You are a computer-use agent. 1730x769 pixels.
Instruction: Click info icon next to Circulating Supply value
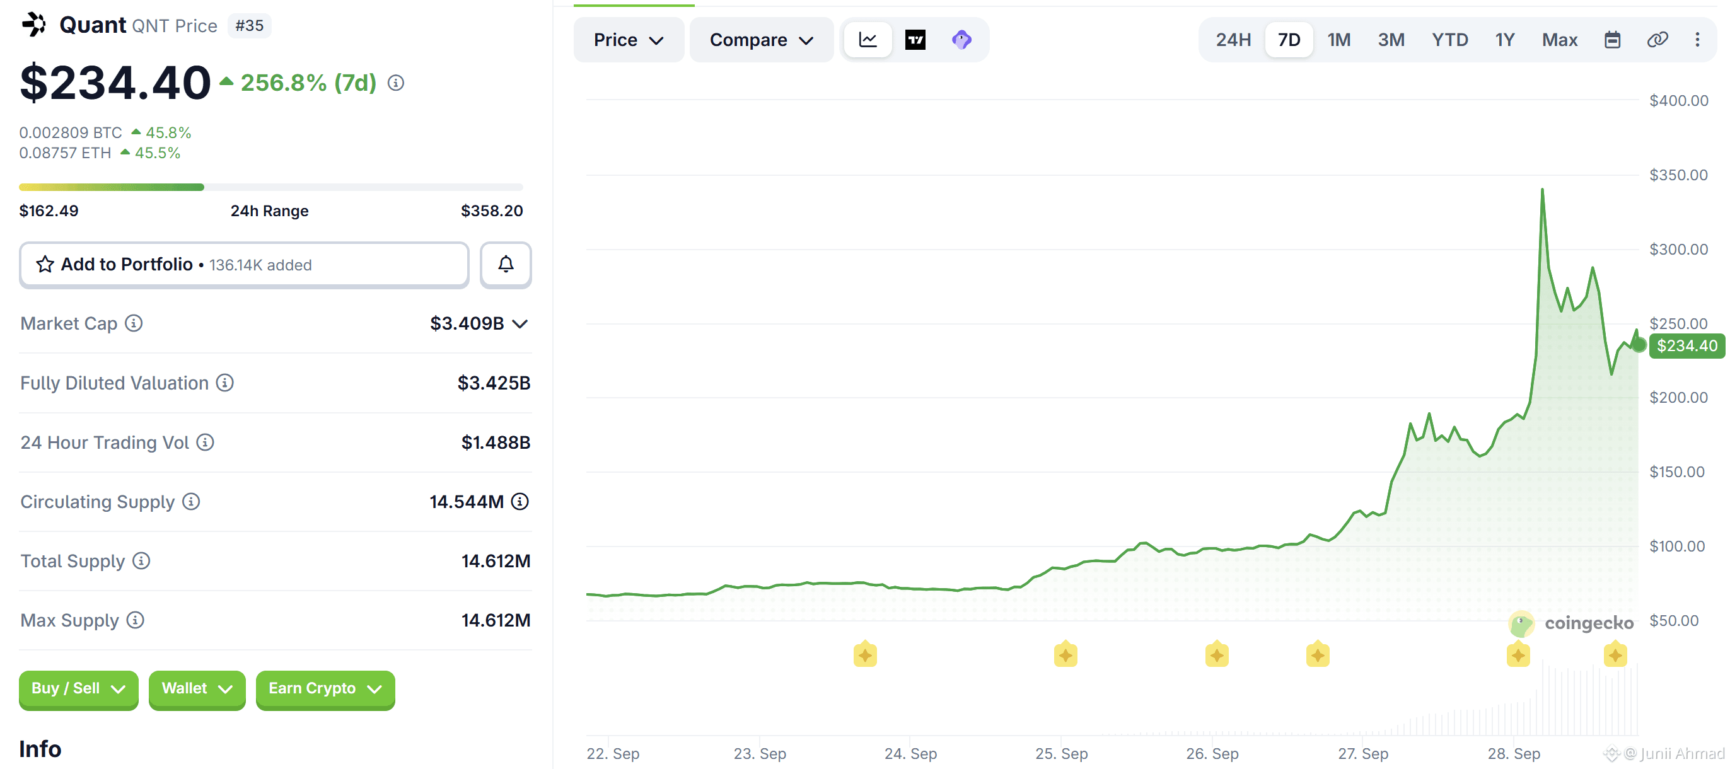[x=520, y=502]
